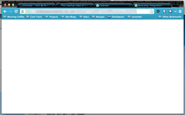This screenshot has width=185, height=115.
Task: Bookmark this page with the star
Action: click(151, 11)
